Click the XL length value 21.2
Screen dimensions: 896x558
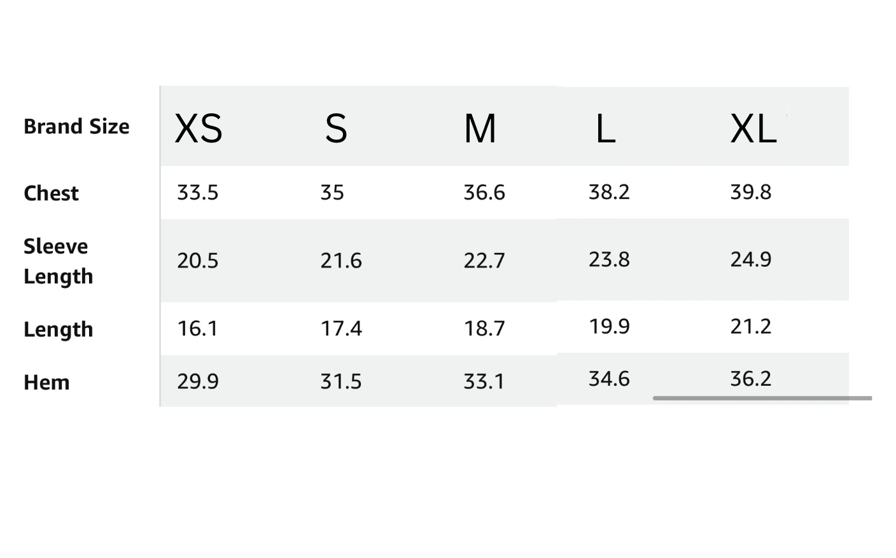point(751,327)
